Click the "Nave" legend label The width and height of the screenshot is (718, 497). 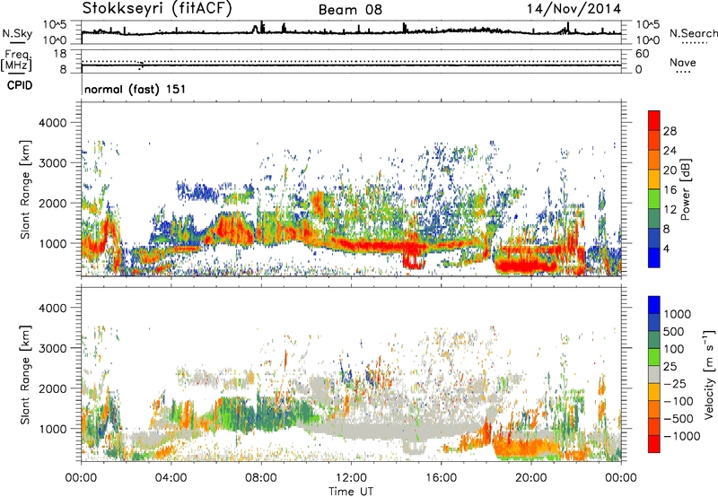point(683,62)
